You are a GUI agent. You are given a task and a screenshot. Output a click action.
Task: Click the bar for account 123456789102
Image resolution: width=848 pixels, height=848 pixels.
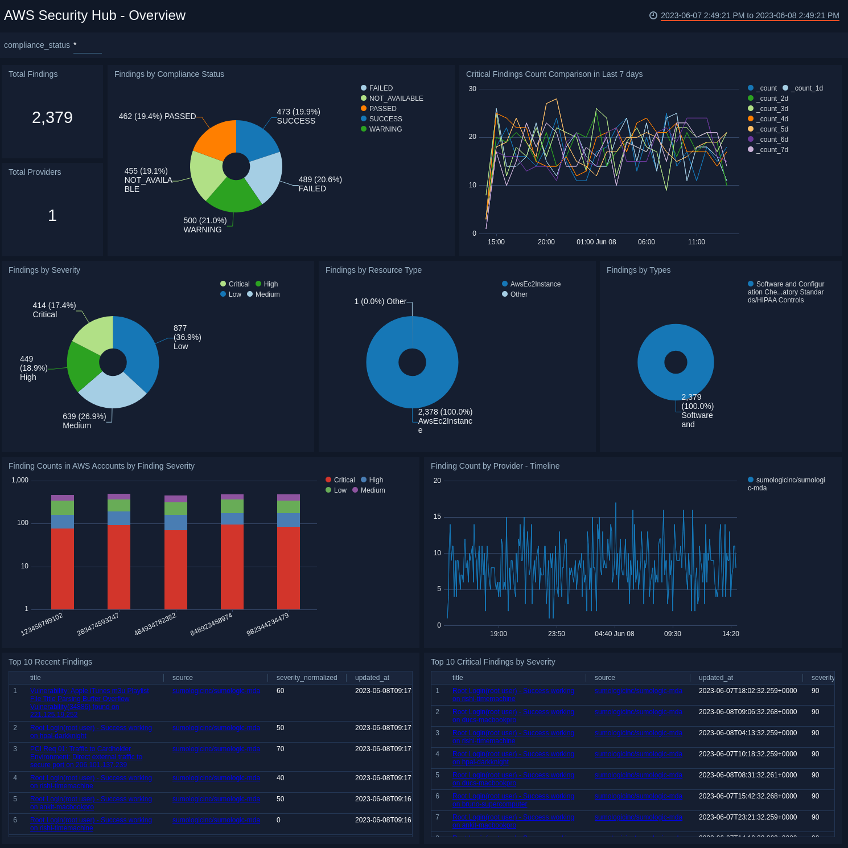pos(63,552)
